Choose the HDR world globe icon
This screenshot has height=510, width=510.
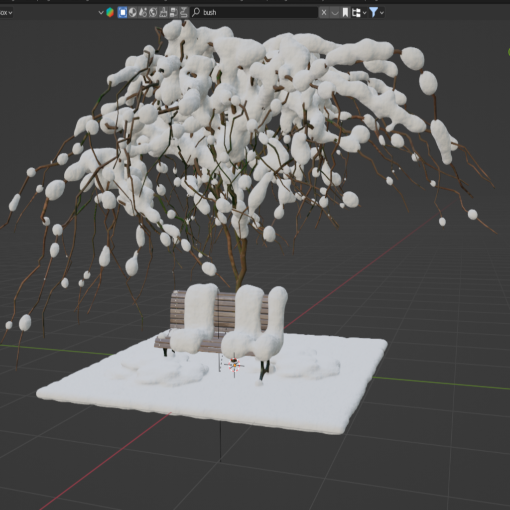coord(153,12)
